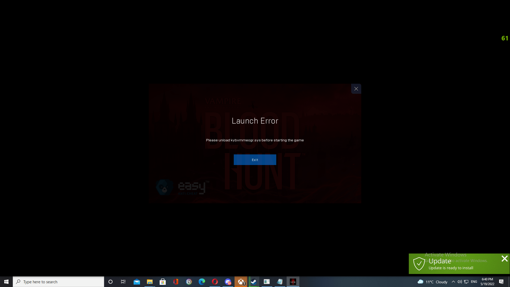The image size is (510, 287).
Task: Open the volume control in tray
Action: pos(460,282)
